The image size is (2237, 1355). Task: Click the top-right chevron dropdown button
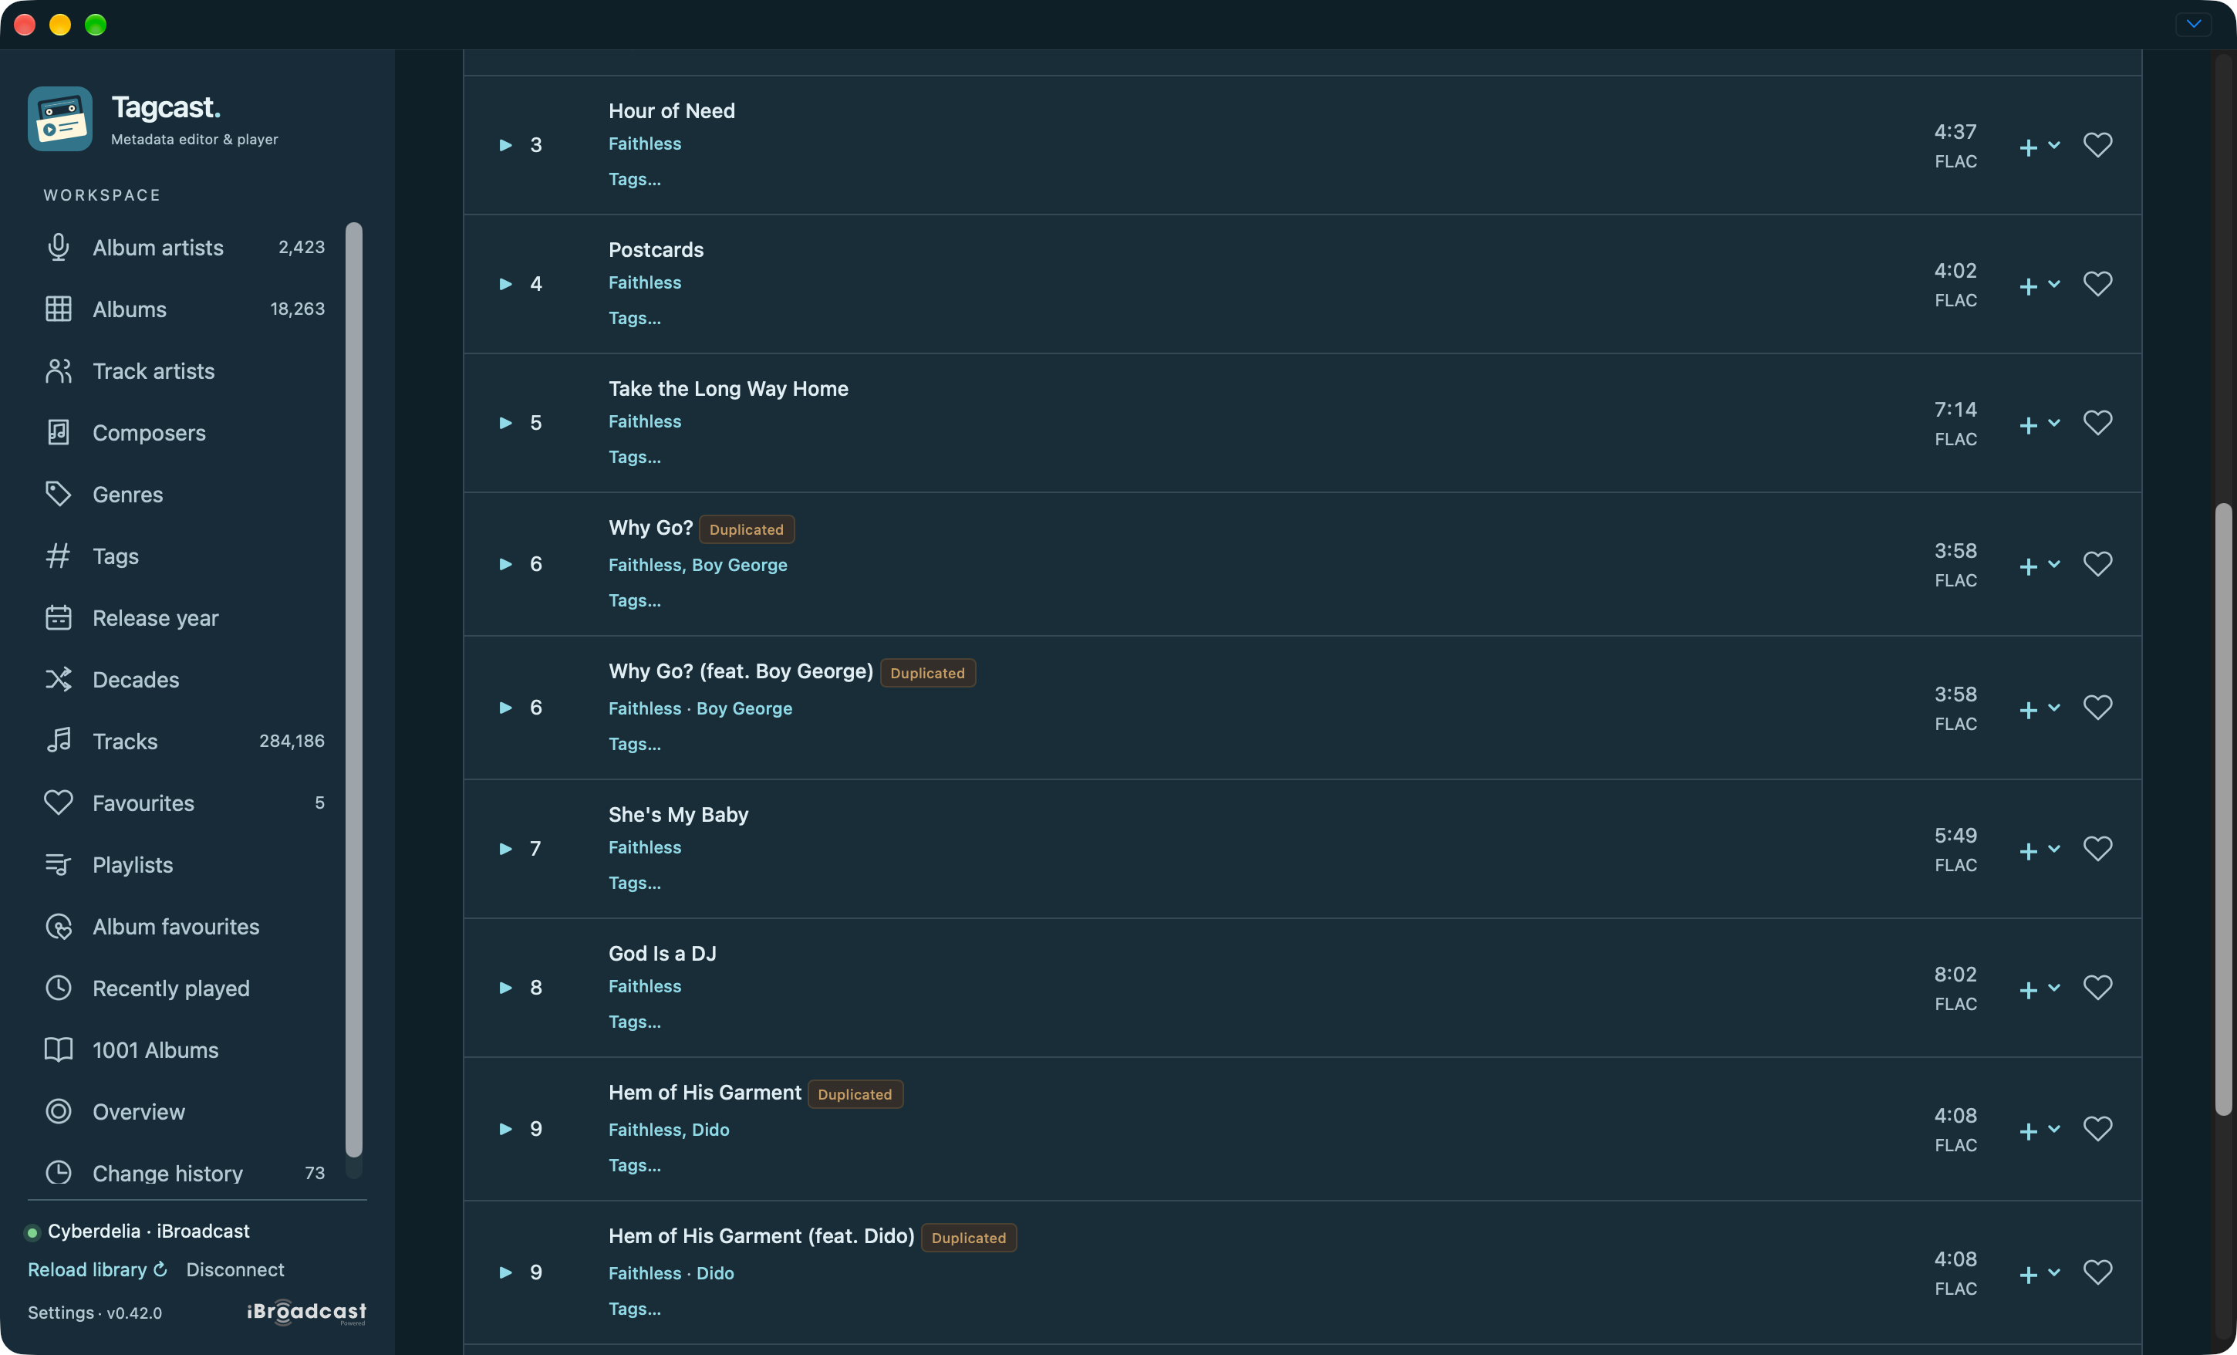click(x=2194, y=25)
